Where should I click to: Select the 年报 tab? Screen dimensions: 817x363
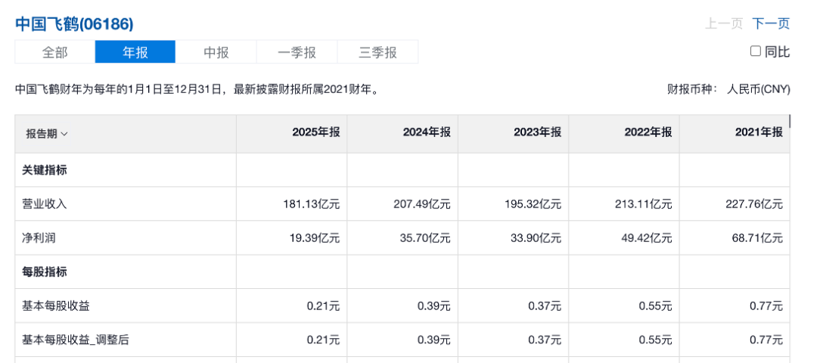pos(135,52)
